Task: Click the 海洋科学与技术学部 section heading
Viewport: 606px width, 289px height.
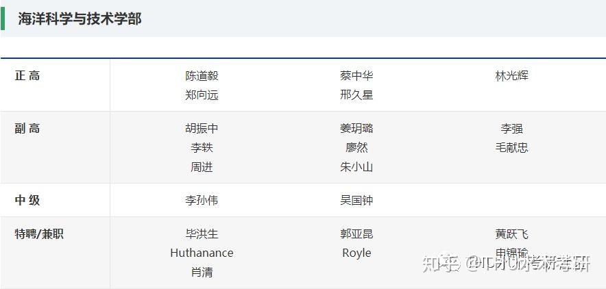Action: pyautogui.click(x=80, y=18)
